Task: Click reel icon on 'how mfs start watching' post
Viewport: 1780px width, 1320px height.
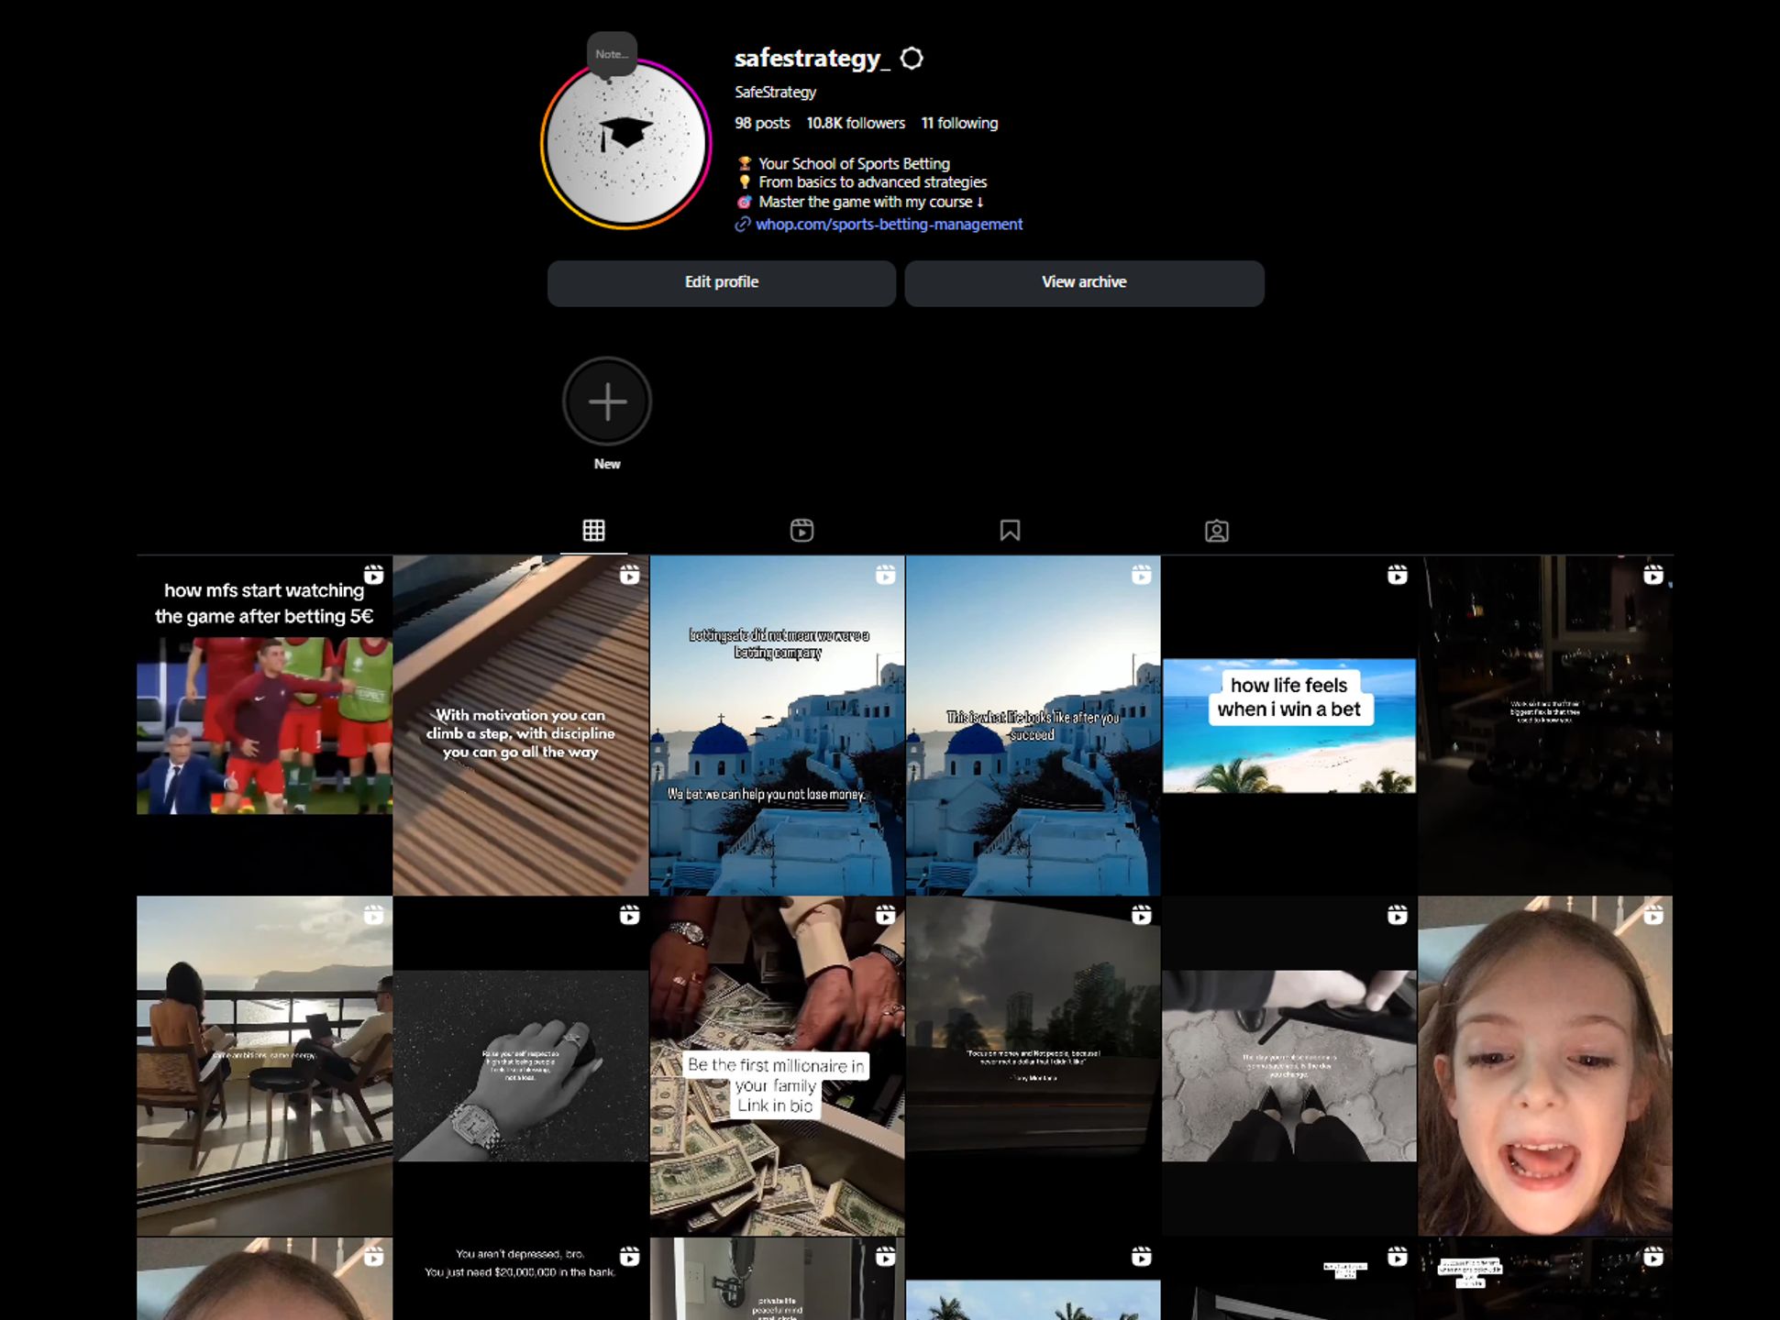Action: [373, 575]
